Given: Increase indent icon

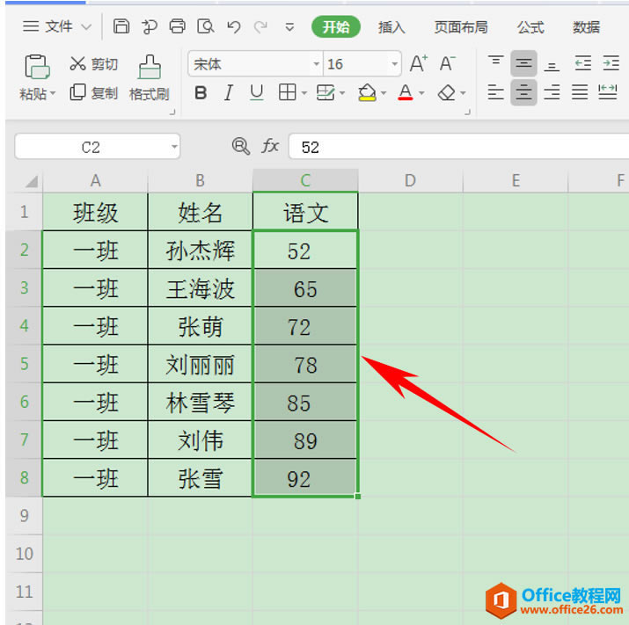Looking at the screenshot, I should (611, 63).
